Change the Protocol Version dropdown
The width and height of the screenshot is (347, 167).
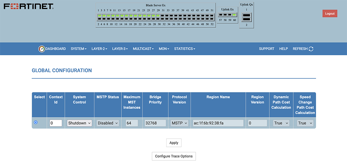coord(179,123)
